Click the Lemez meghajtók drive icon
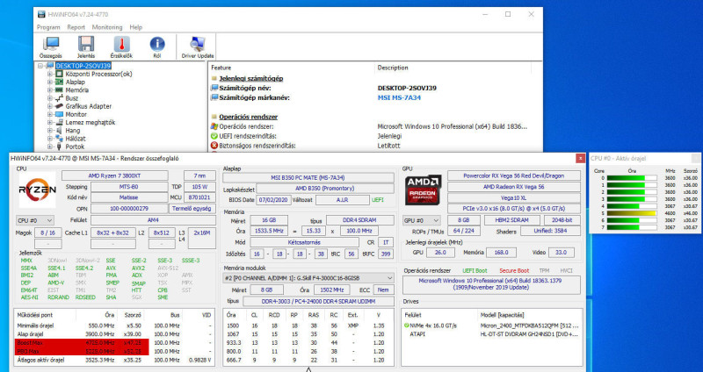 pos(59,122)
